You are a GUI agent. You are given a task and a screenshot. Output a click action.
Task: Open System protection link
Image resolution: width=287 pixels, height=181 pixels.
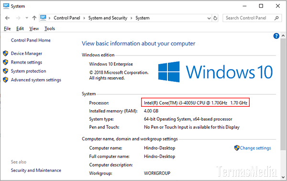click(x=29, y=71)
